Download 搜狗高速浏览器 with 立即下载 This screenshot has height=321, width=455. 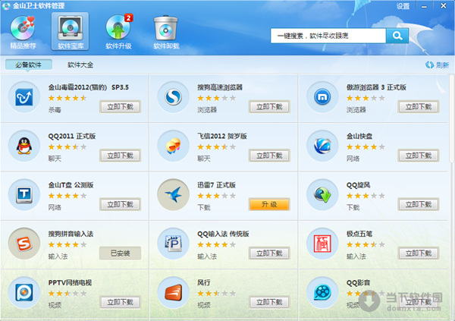click(x=269, y=106)
